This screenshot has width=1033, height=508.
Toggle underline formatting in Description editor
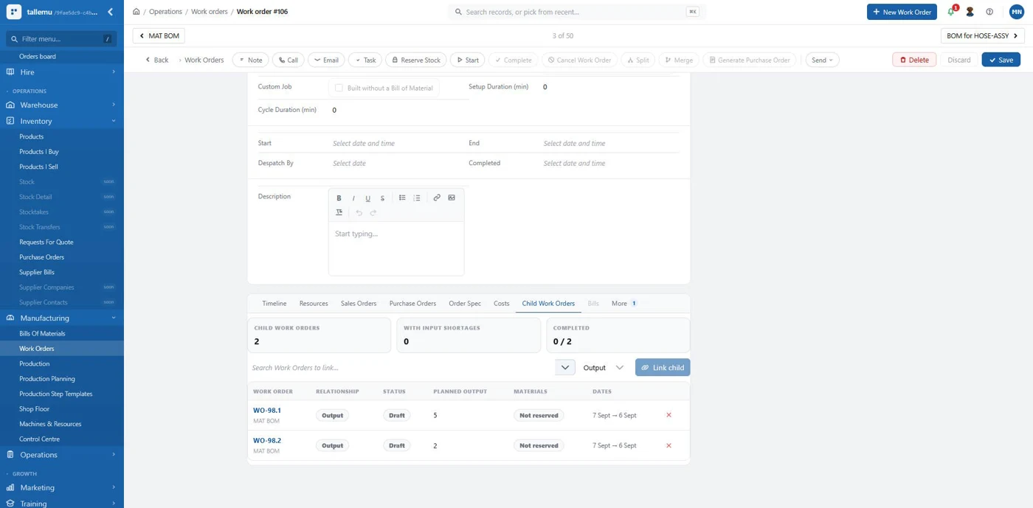tap(368, 198)
